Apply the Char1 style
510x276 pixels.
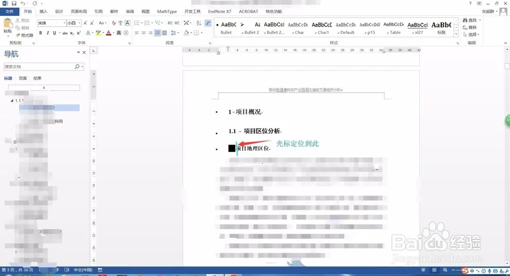[322, 28]
